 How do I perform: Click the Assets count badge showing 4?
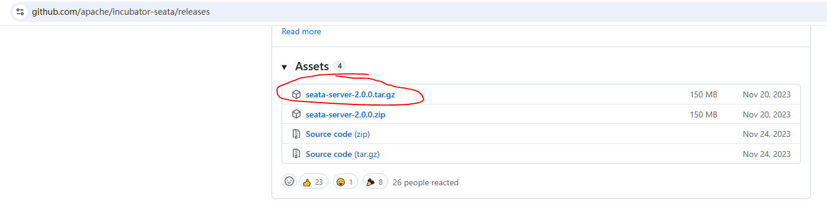[x=340, y=66]
